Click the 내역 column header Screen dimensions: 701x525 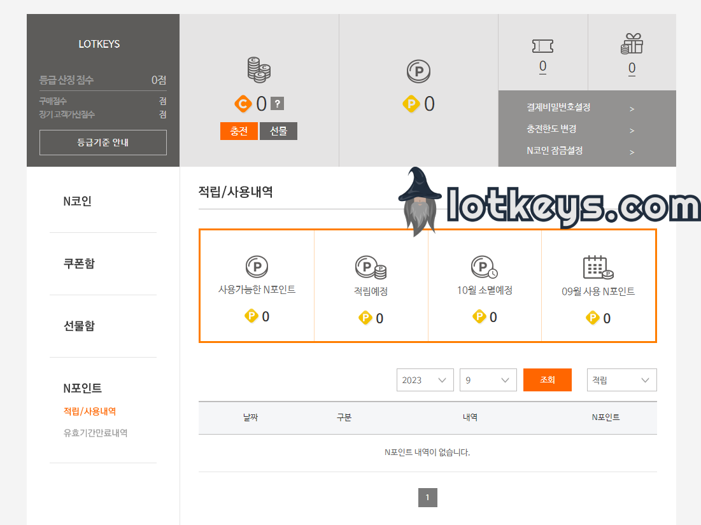470,417
